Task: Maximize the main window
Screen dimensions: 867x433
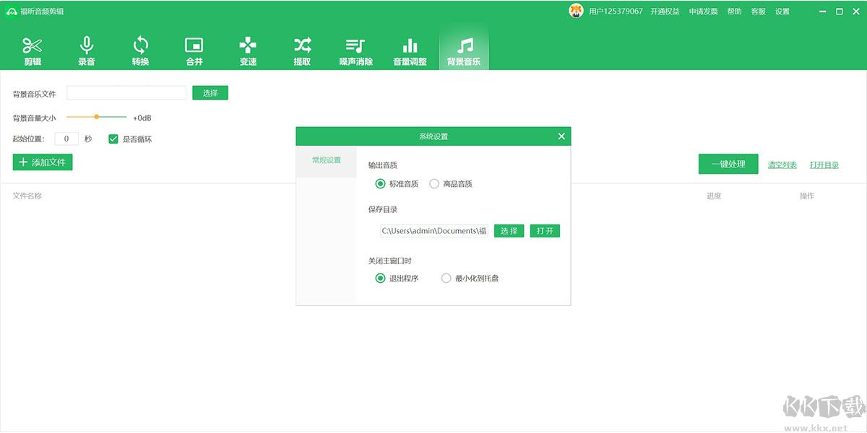Action: click(840, 12)
